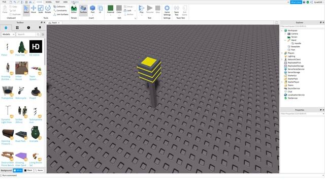Screen dimensions: 325x183
Task: Open the Play mode dropdown arrow
Action: [141, 15]
